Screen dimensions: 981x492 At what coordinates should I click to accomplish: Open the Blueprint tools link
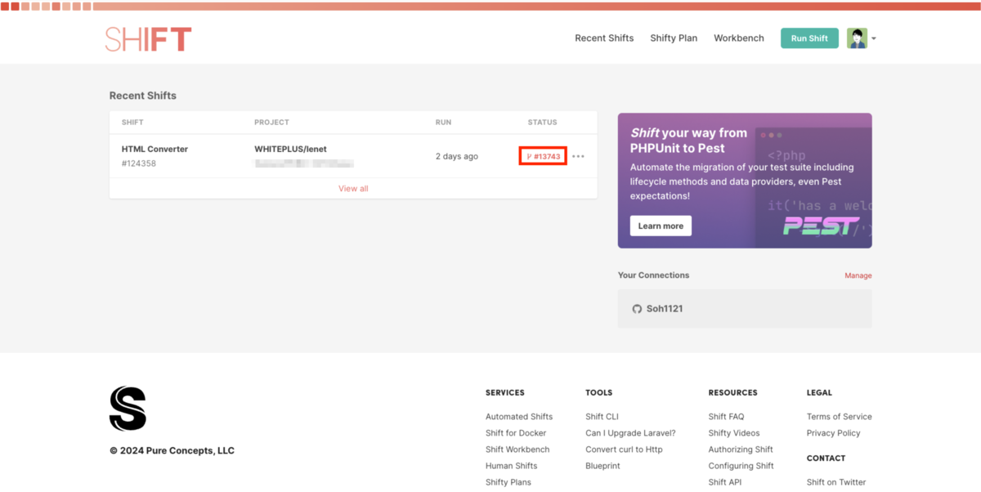[x=602, y=466]
